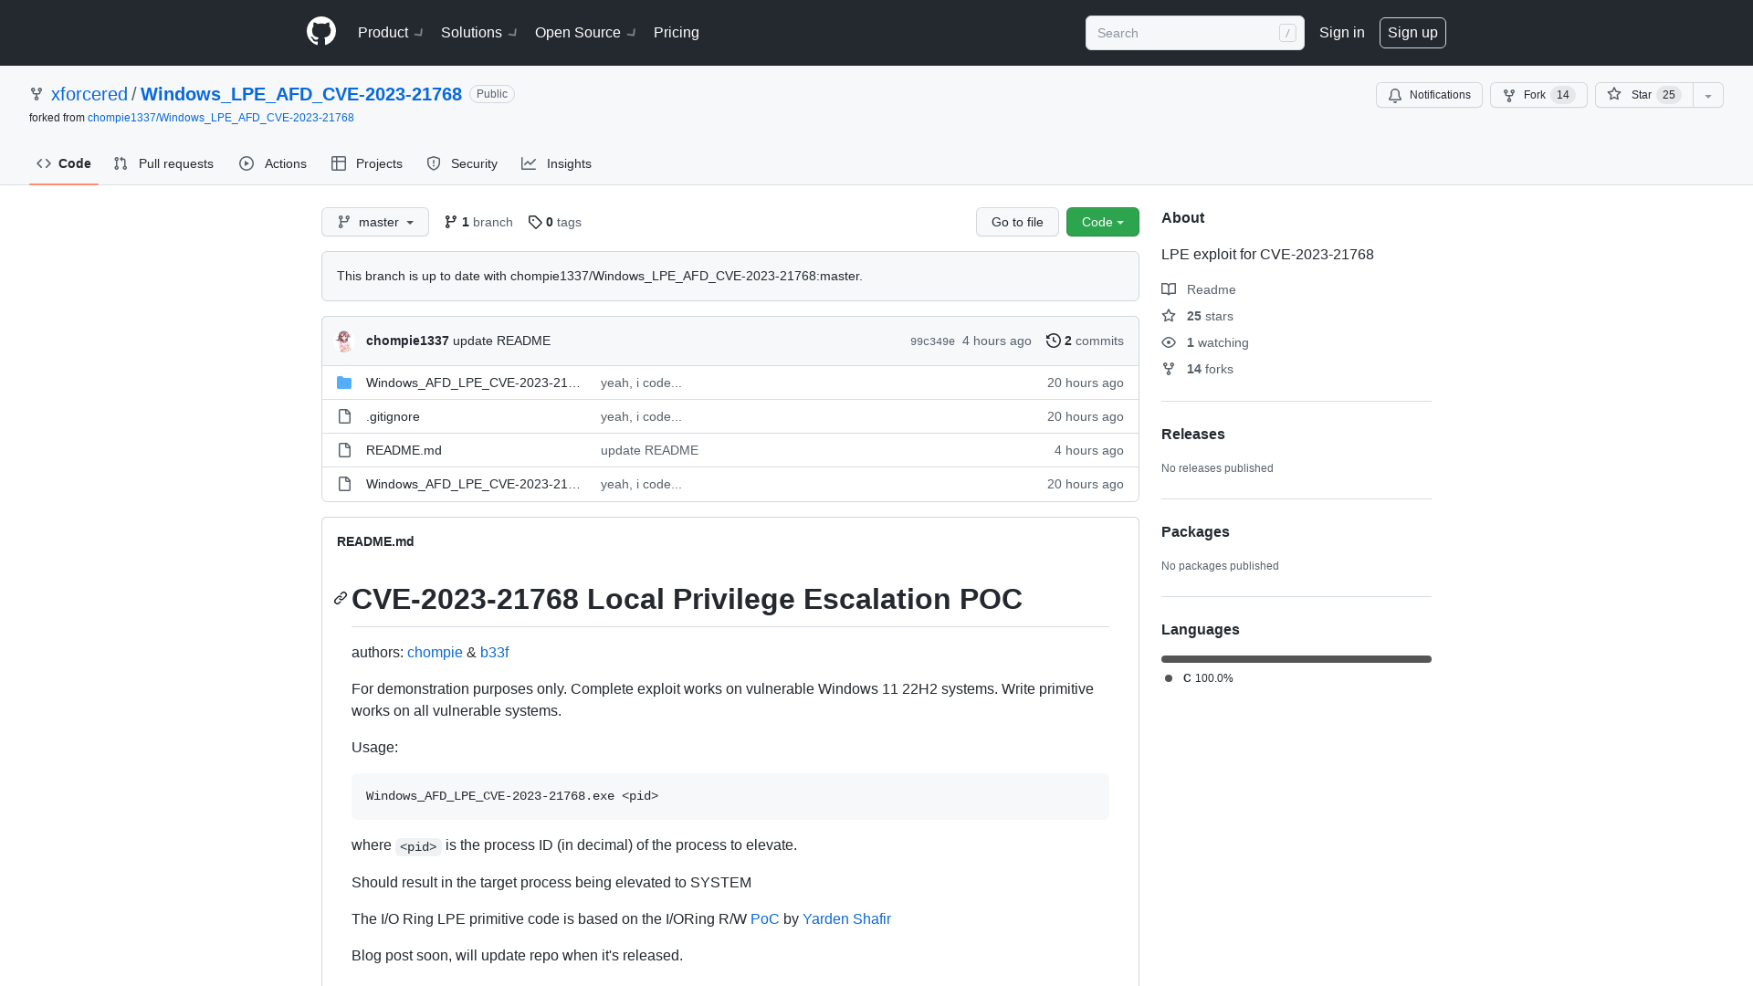The height and width of the screenshot is (986, 1753).
Task: Open the Yarden Shafir link
Action: [846, 919]
